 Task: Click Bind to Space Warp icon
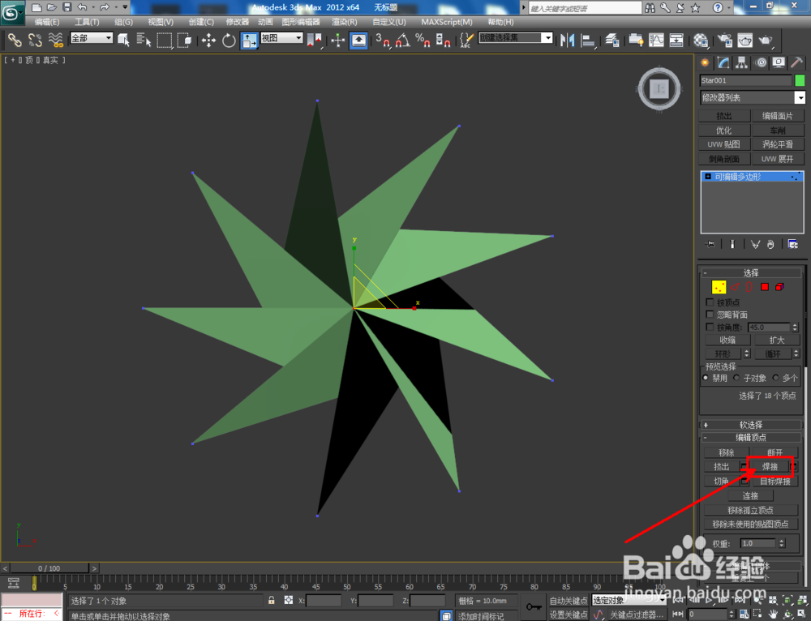55,39
